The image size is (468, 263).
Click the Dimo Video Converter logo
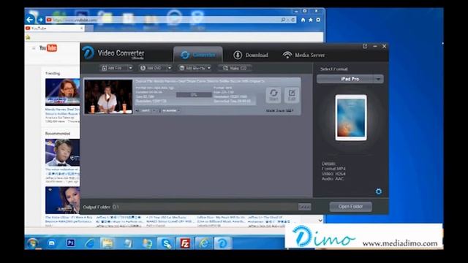[88, 53]
